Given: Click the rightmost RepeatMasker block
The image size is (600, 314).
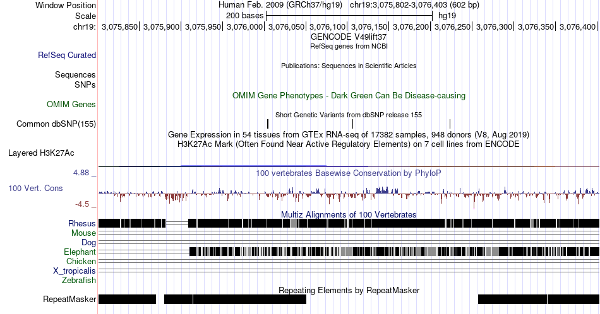Looking at the screenshot, I should coord(573,299).
